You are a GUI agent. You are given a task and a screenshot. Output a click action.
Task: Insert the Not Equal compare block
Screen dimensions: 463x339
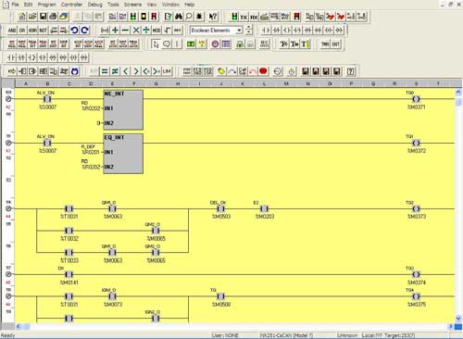pyautogui.click(x=115, y=71)
